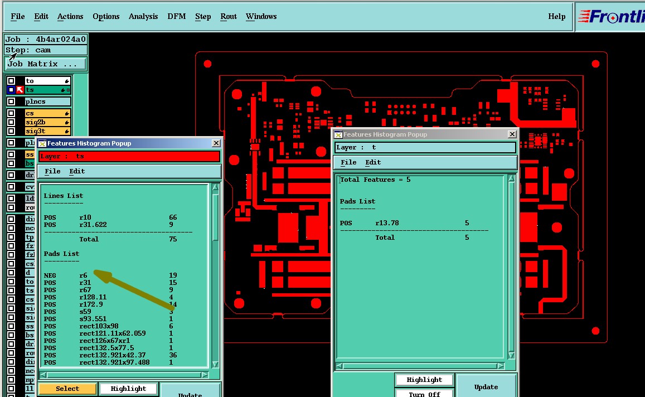This screenshot has height=397, width=645.
Task: Select the plncs layer name
Action: pyautogui.click(x=48, y=101)
